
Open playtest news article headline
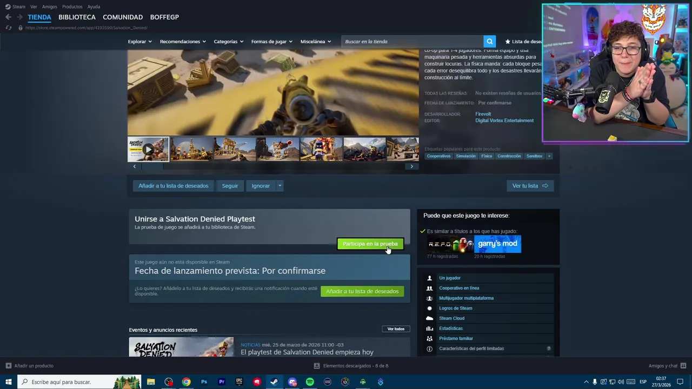tap(307, 352)
